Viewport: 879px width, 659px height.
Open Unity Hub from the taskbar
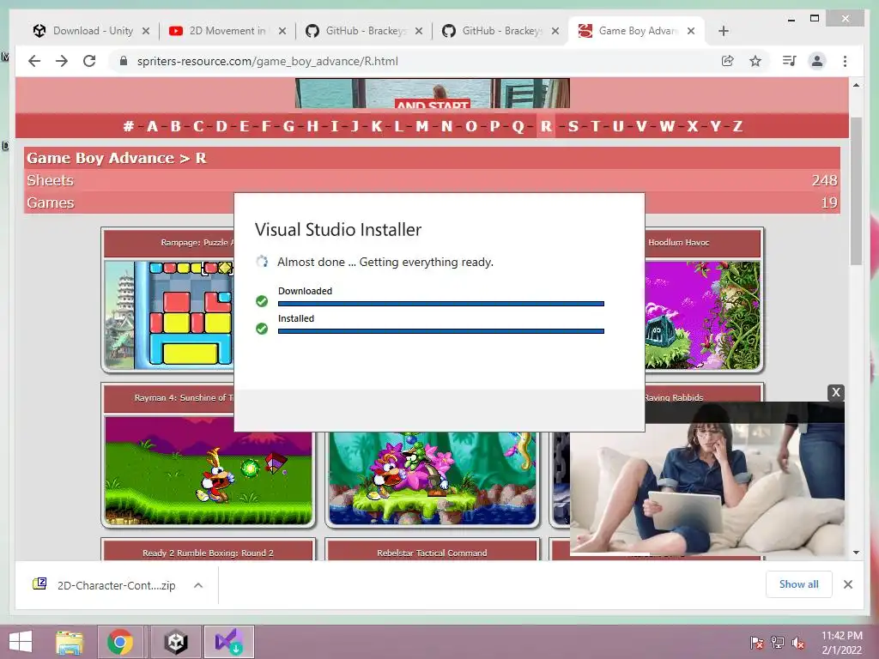175,642
